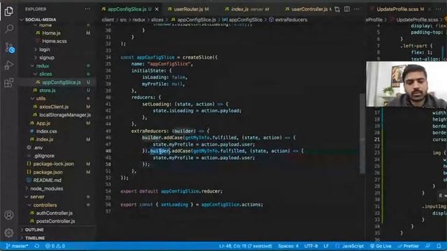Open the Manage gear icon

click(9, 233)
